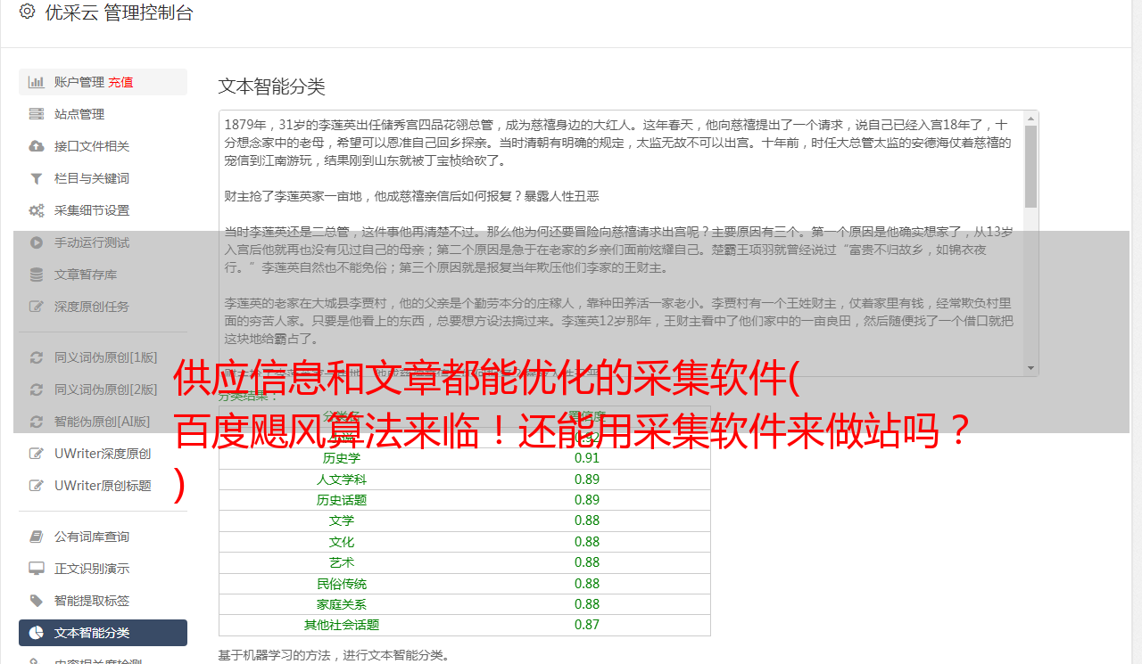Click the 优采云 管理控制台 title
1142x664 pixels.
[119, 12]
